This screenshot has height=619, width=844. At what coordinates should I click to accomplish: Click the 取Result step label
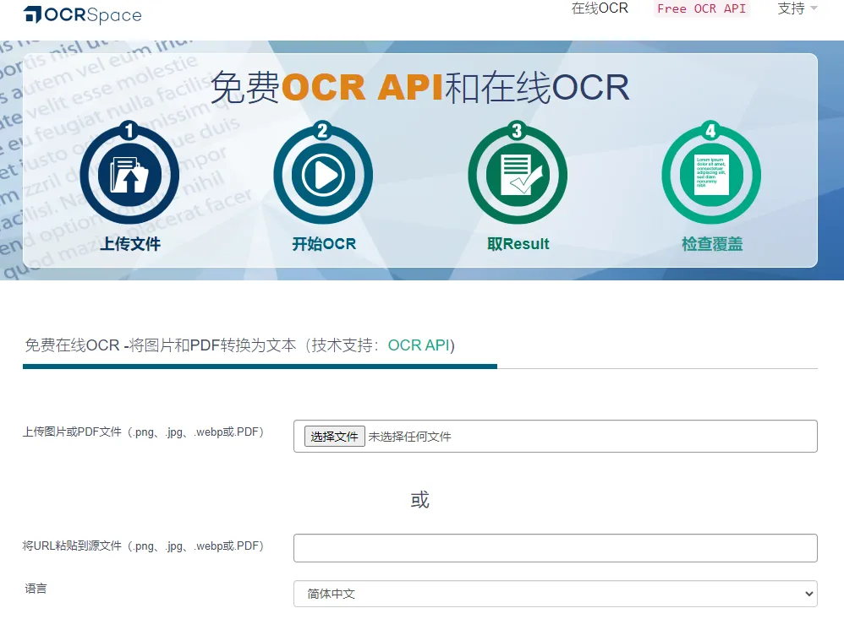pyautogui.click(x=518, y=244)
